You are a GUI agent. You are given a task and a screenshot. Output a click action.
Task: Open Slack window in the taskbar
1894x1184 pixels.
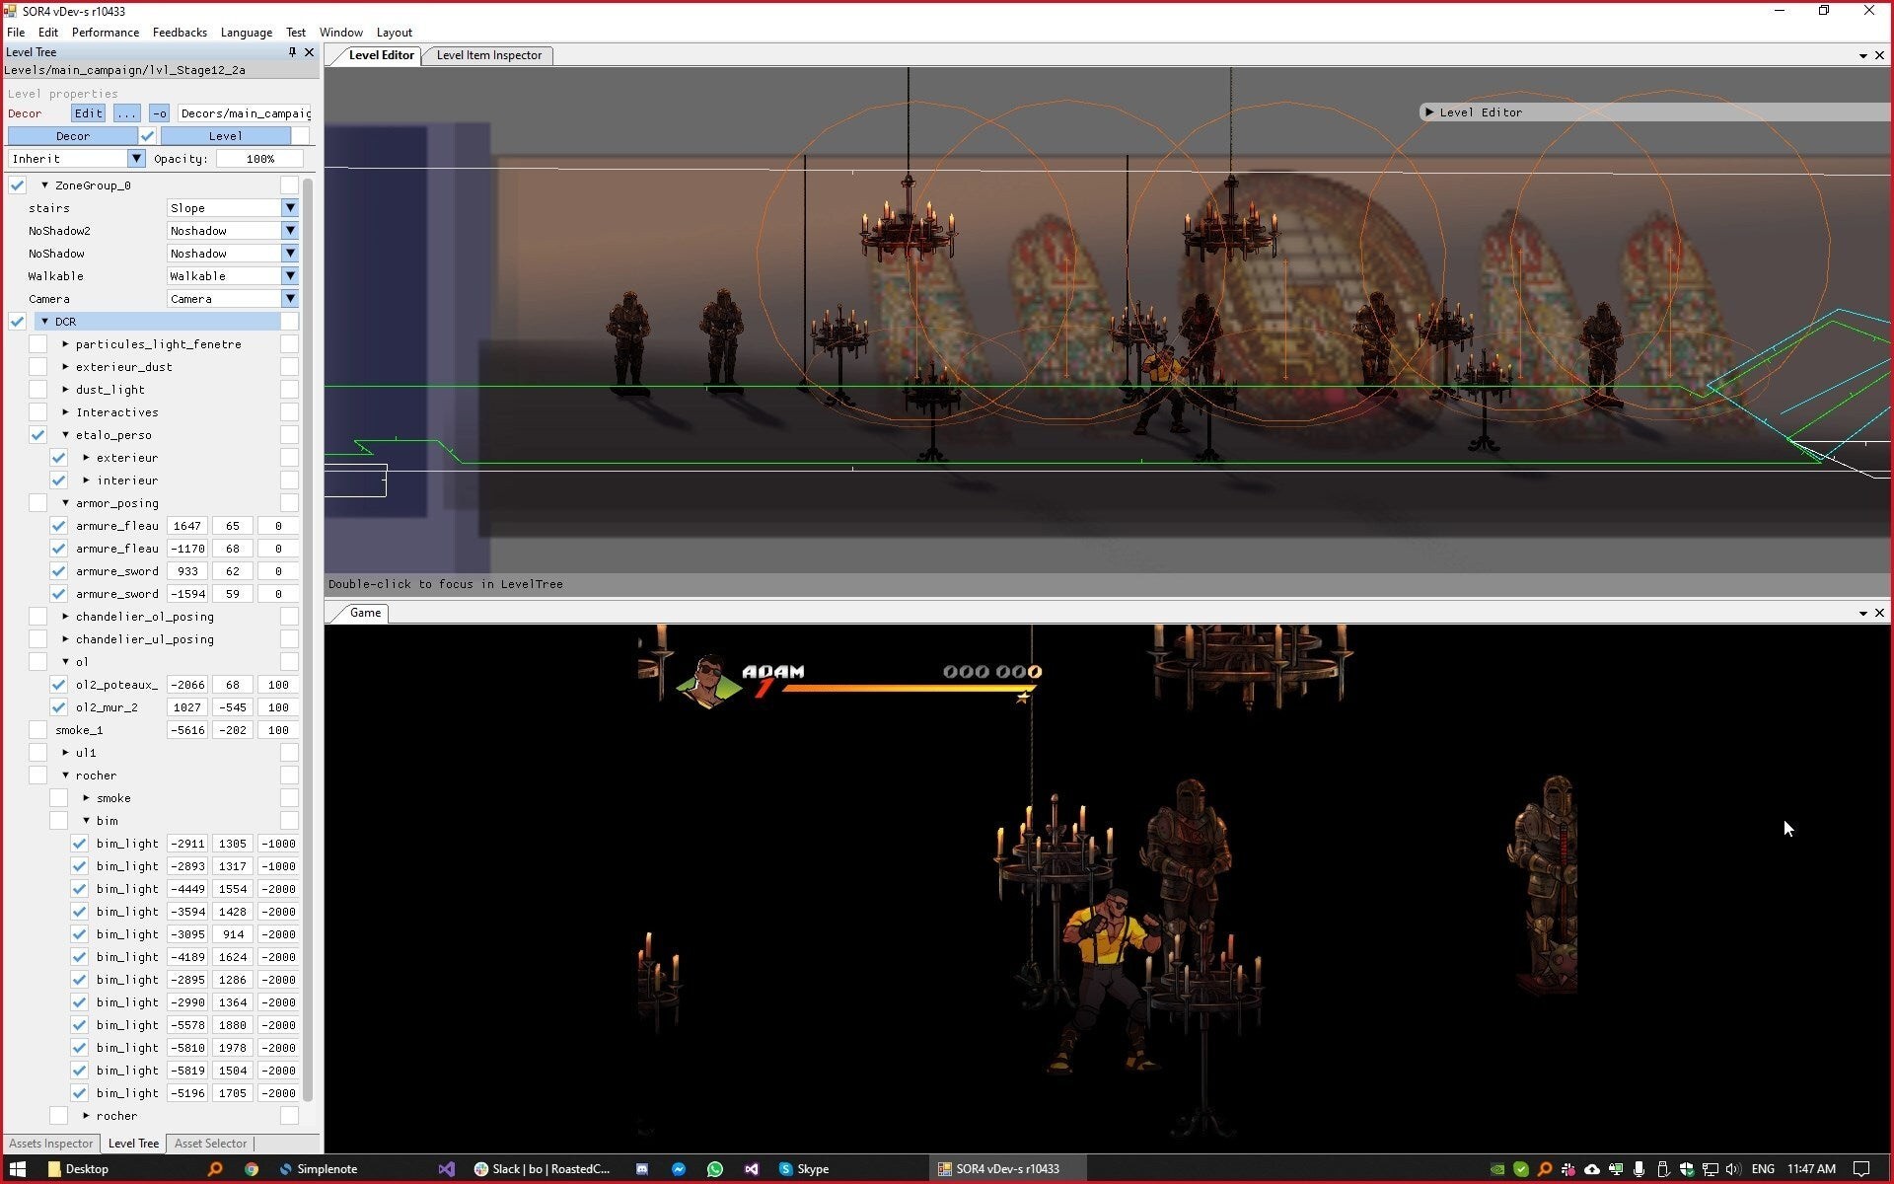[x=543, y=1169]
